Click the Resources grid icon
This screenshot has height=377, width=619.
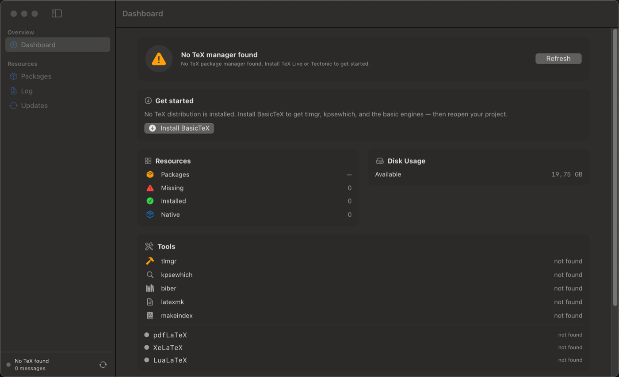pos(148,161)
